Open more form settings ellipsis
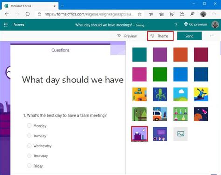 tap(212, 36)
